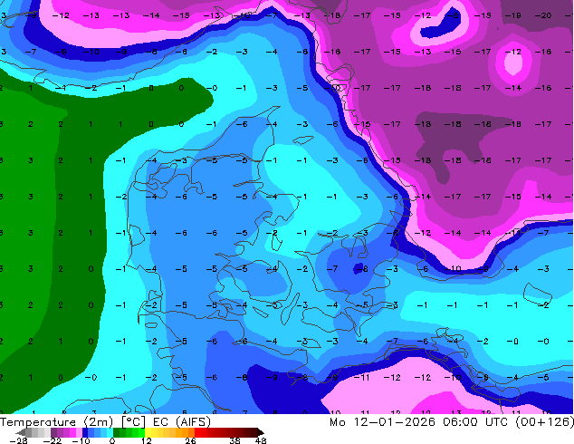Click the dark purple swatch at legend value -22
The height and width of the screenshot is (444, 574).
click(x=53, y=432)
